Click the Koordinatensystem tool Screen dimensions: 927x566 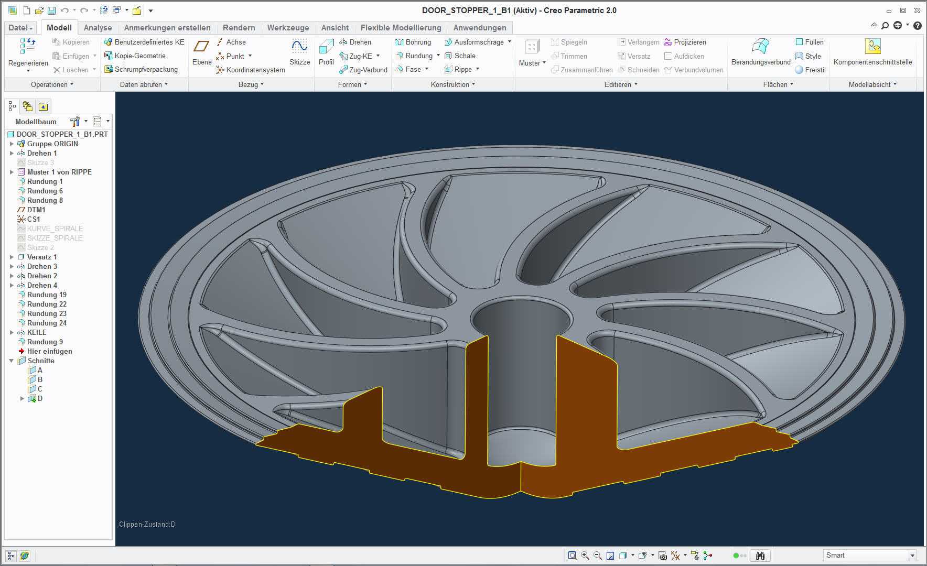251,70
